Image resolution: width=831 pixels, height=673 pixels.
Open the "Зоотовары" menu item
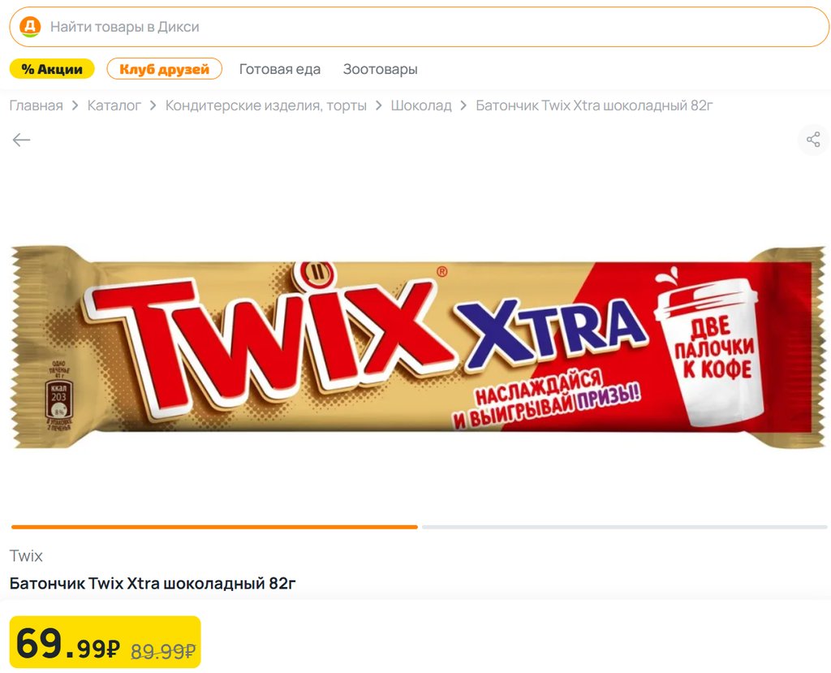pos(380,70)
